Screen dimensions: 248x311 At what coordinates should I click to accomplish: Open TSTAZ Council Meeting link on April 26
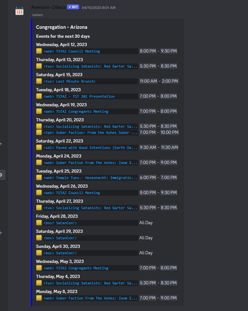[72, 193]
